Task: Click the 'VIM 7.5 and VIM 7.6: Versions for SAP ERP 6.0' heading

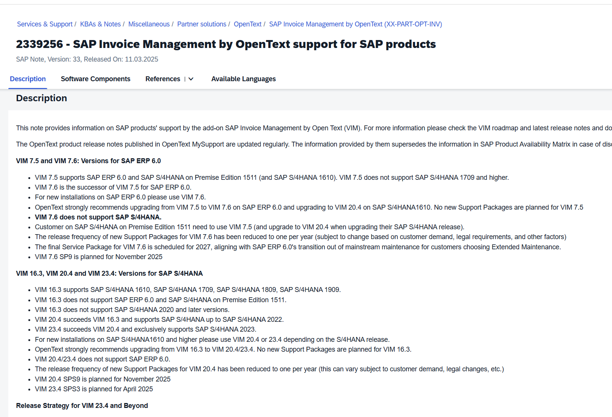Action: [x=88, y=161]
